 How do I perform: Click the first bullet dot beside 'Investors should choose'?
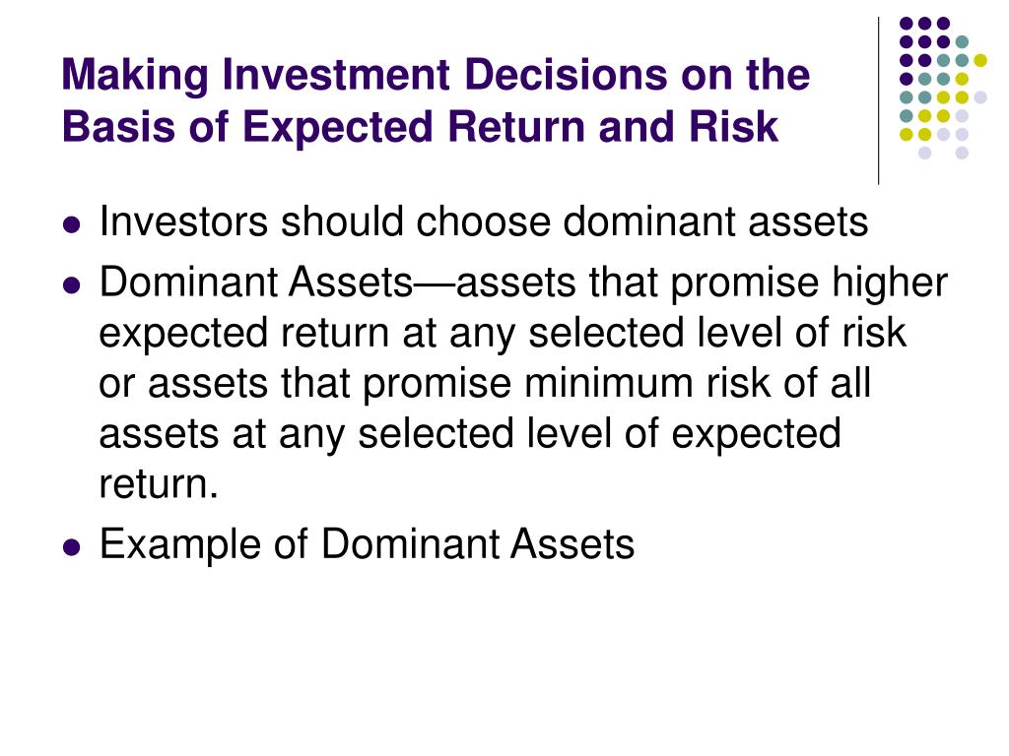click(x=72, y=225)
